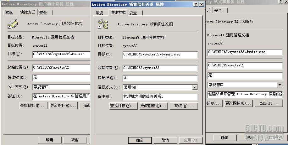Select 快捷方式 tab in Users and Computers window

tap(28, 12)
